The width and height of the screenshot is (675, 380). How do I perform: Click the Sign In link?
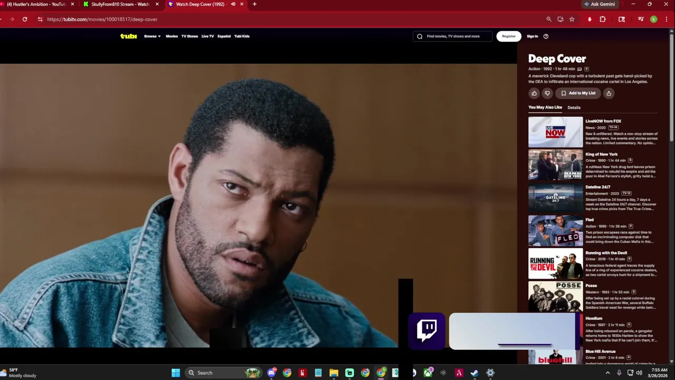[x=533, y=36]
